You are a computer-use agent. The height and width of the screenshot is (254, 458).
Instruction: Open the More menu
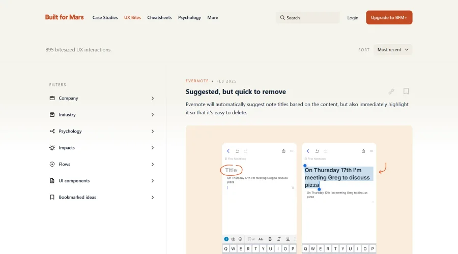(213, 17)
